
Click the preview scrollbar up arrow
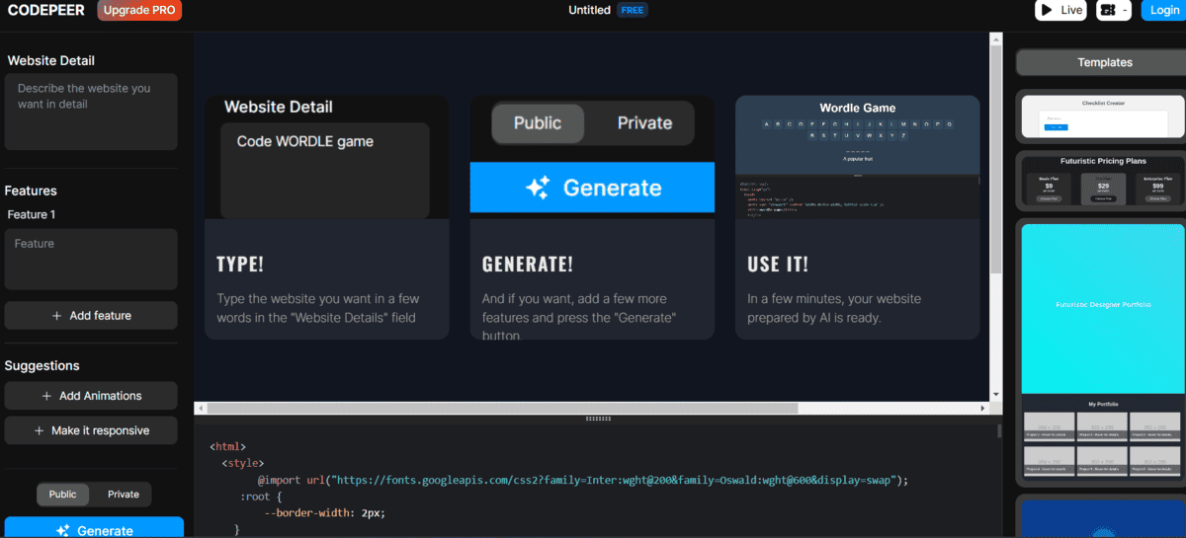(995, 38)
